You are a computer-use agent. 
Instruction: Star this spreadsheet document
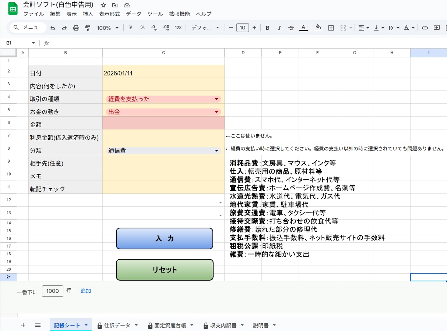103,5
